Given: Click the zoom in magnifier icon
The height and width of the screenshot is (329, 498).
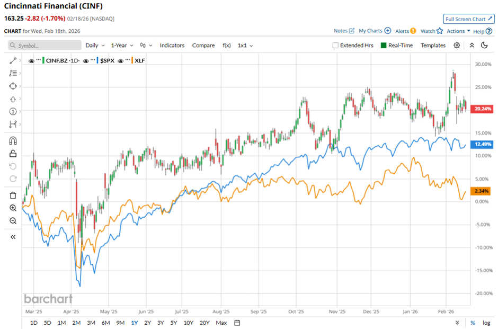Looking at the screenshot, I should (13, 208).
